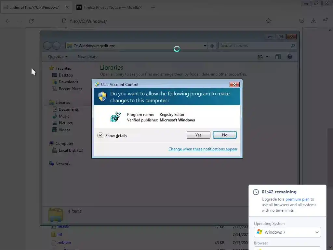Open the Operating System Windows 7 dropdown
Image resolution: width=333 pixels, height=250 pixels.
click(x=287, y=232)
